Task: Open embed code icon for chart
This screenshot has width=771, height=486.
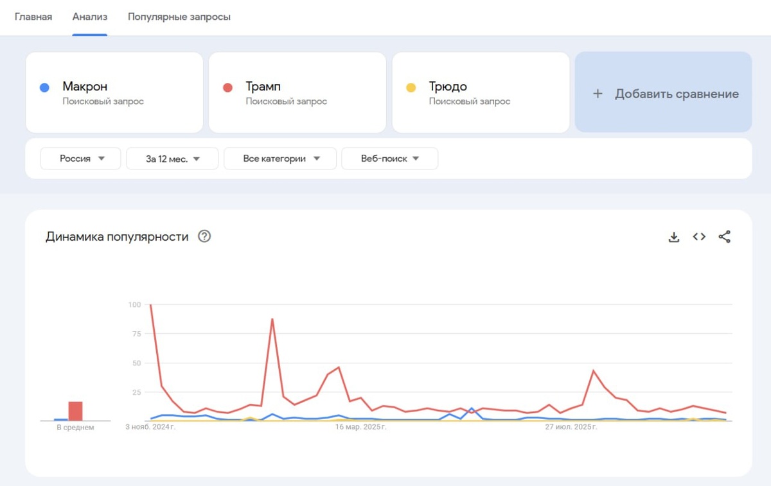Action: coord(699,237)
